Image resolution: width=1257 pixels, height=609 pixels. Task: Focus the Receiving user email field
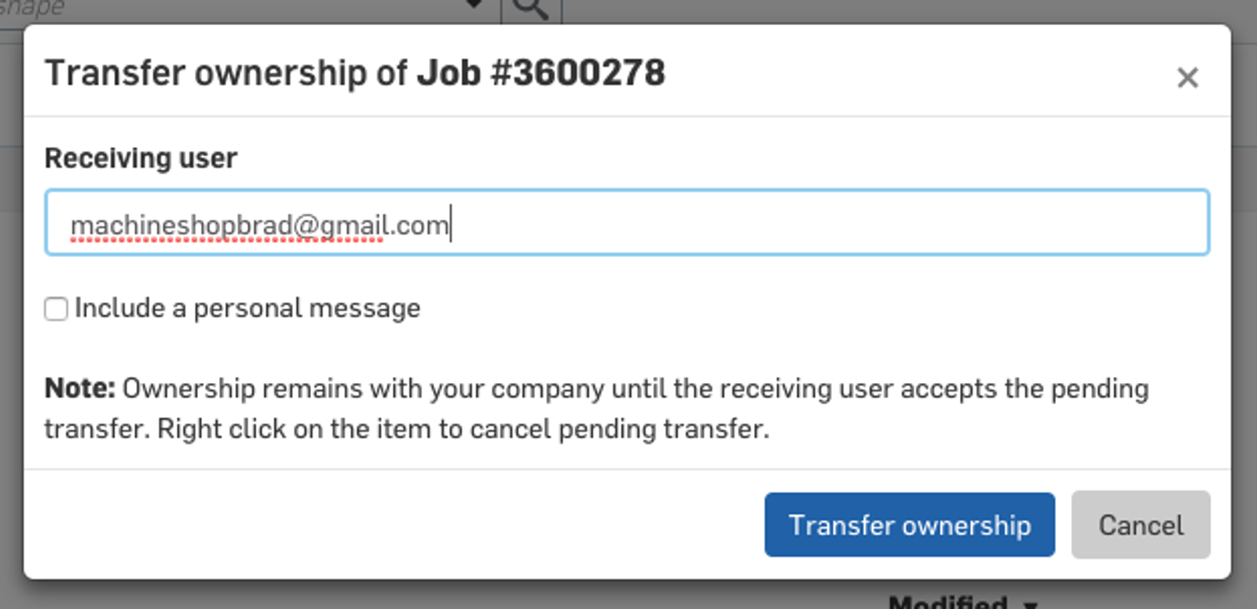[x=786, y=222]
